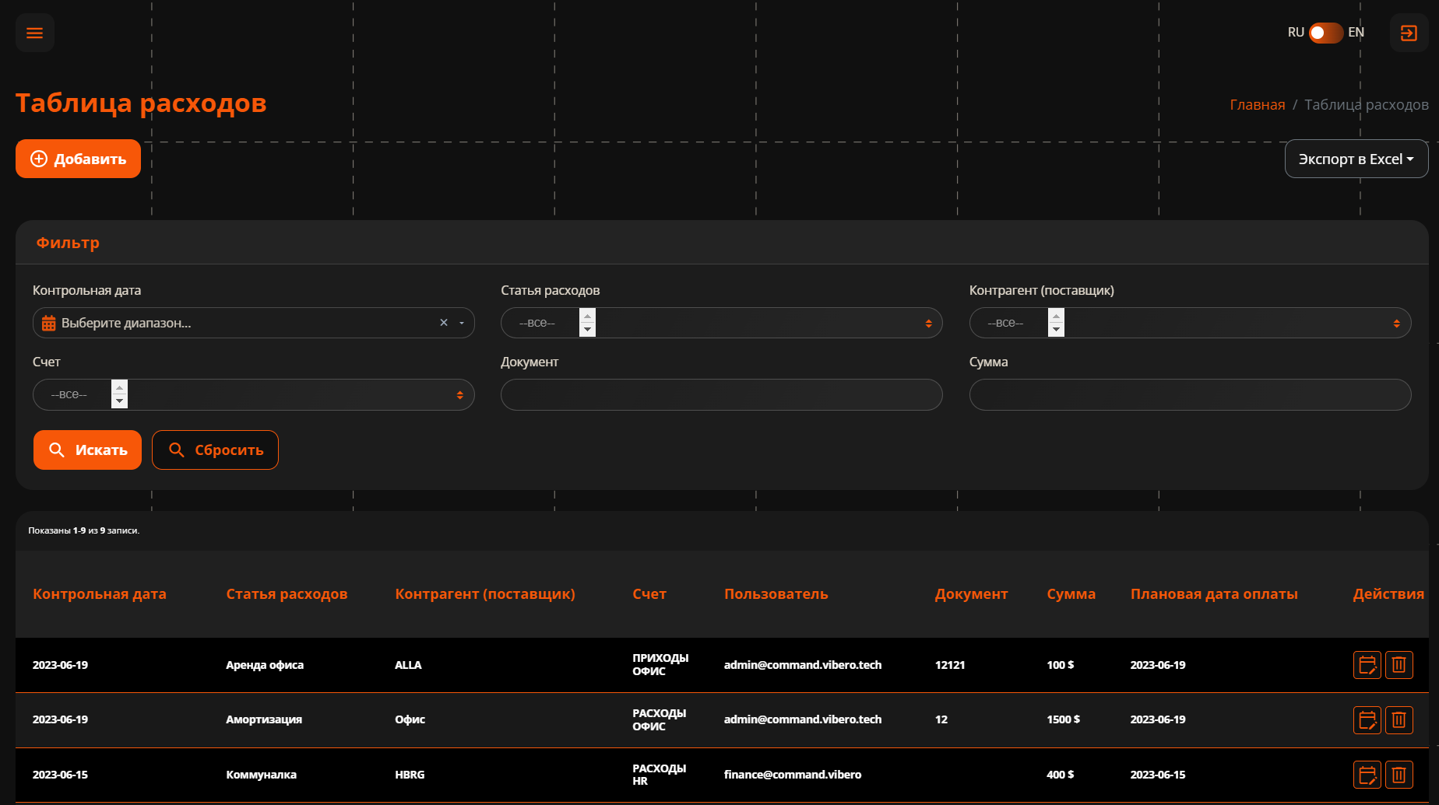Click magnifier icon in Искать button
Screen dimensions: 1439x805
point(57,450)
